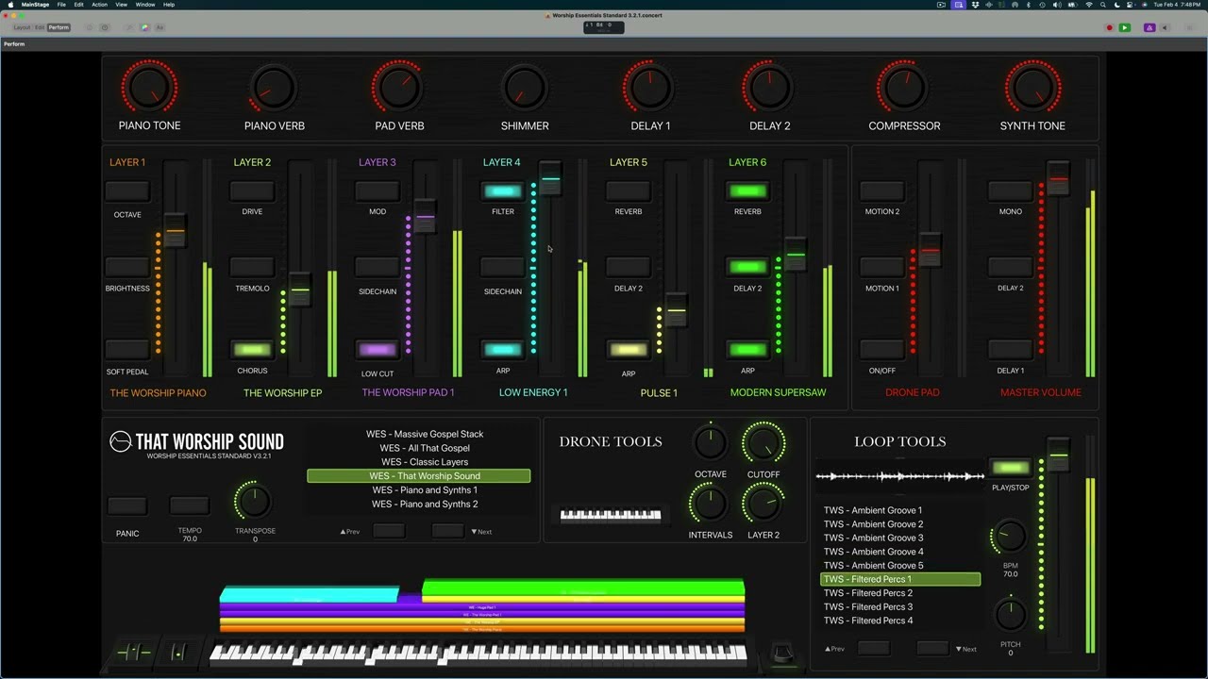1208x679 pixels.
Task: Select TWS - Filtered Percs 2 loop
Action: click(x=867, y=593)
